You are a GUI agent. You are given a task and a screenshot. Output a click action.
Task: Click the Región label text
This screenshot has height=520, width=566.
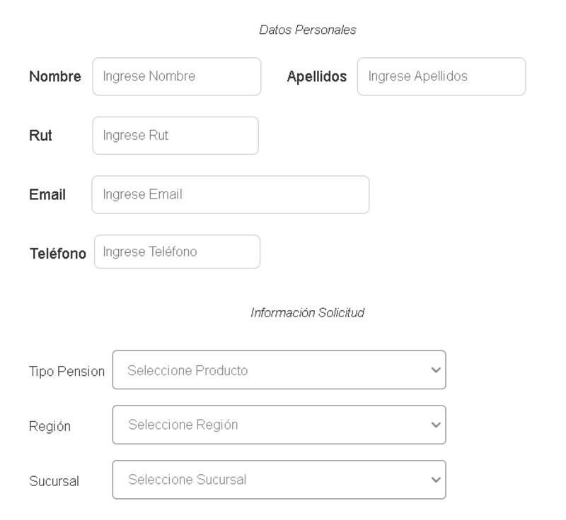[x=50, y=425]
